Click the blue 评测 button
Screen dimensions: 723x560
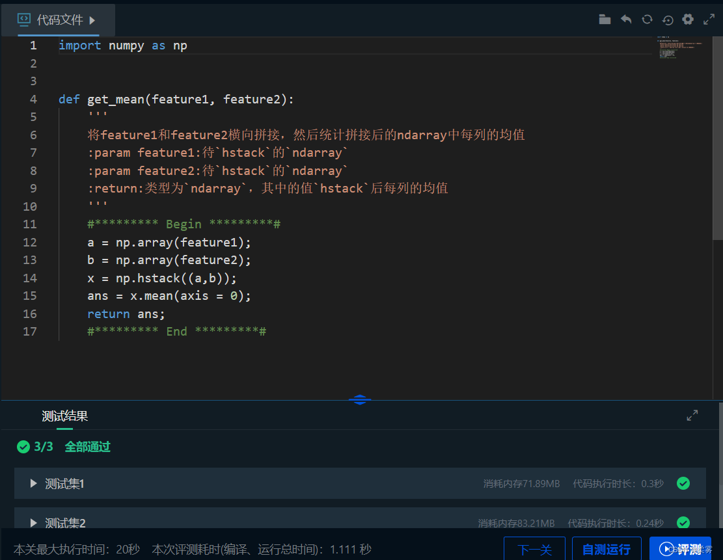[680, 550]
